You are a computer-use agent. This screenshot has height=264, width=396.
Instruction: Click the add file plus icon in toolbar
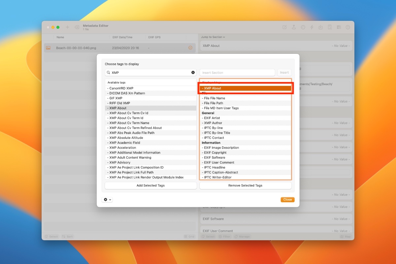coord(68,27)
